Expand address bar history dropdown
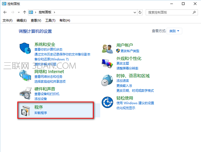This screenshot has width=201, height=152. tap(135, 12)
